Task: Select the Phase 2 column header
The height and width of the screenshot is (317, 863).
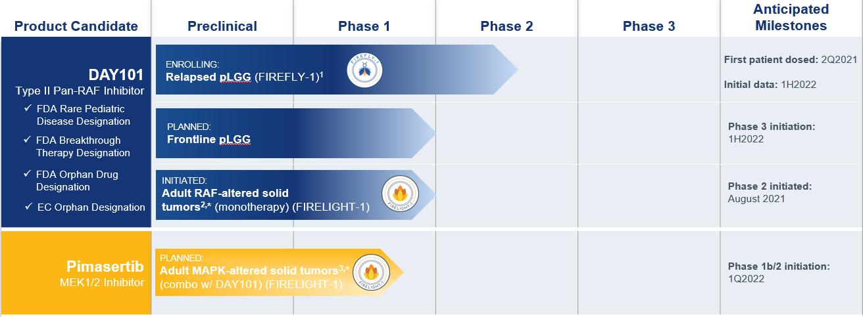Action: point(506,26)
